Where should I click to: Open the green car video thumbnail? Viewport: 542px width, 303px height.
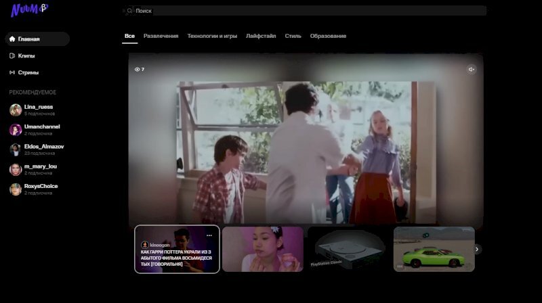tap(434, 249)
